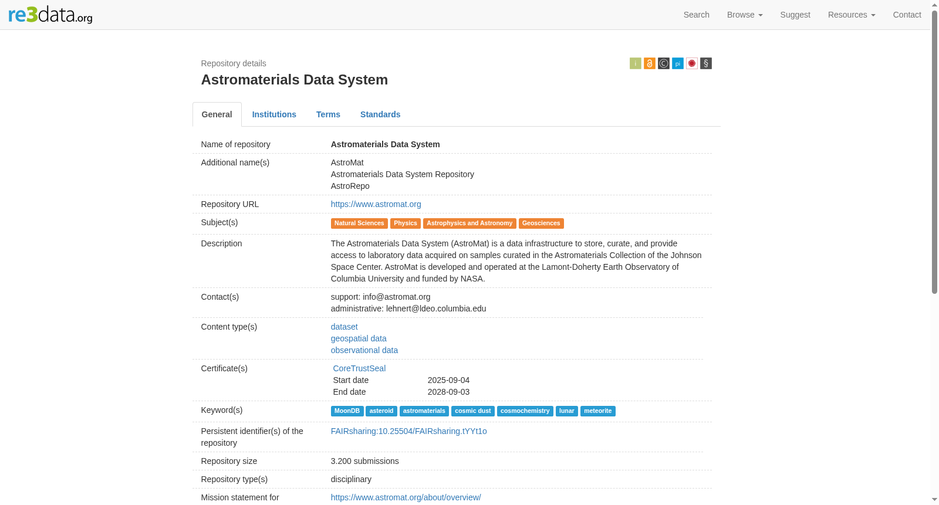
Task: Follow the geospatial data link
Action: 359,338
